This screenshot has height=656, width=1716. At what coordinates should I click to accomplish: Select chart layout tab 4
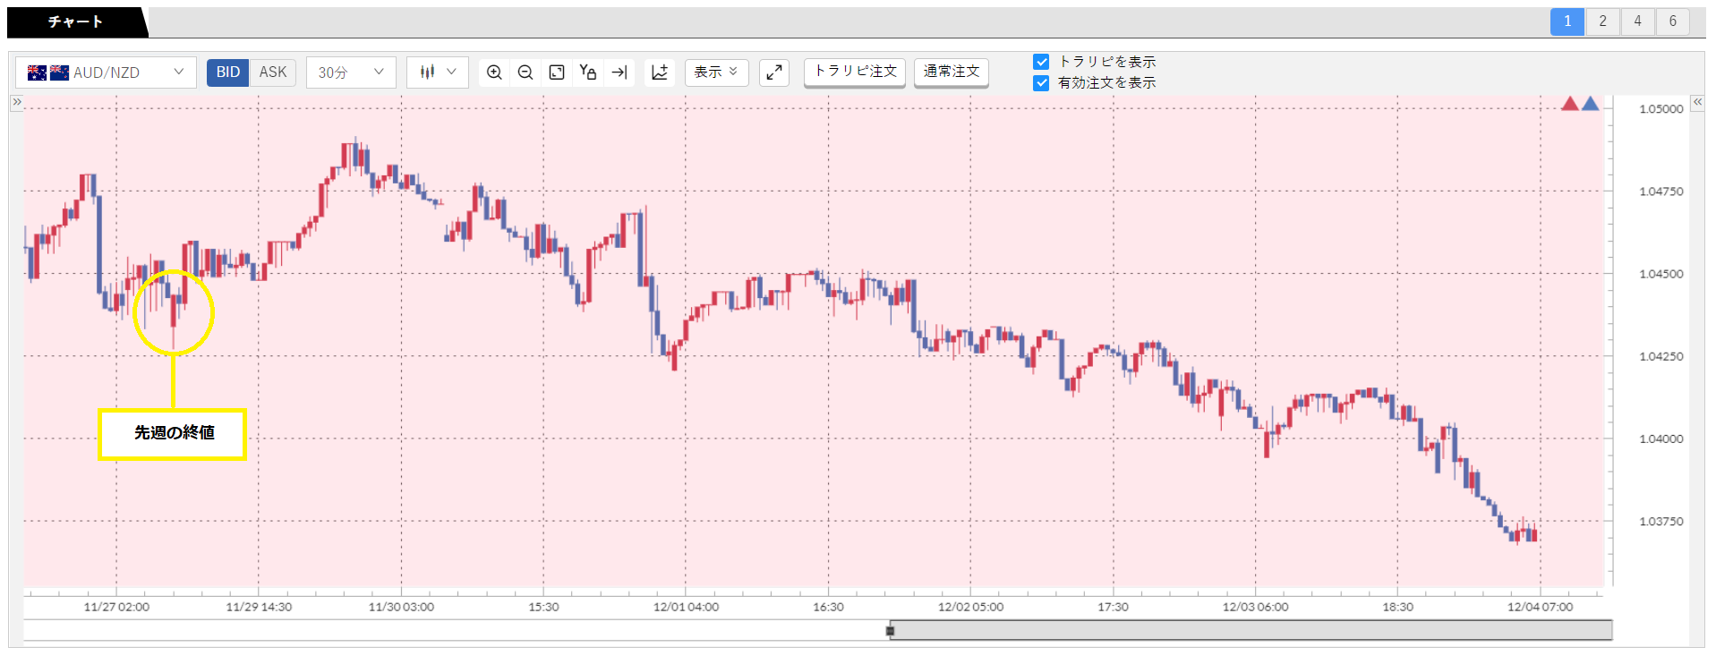tap(1637, 21)
